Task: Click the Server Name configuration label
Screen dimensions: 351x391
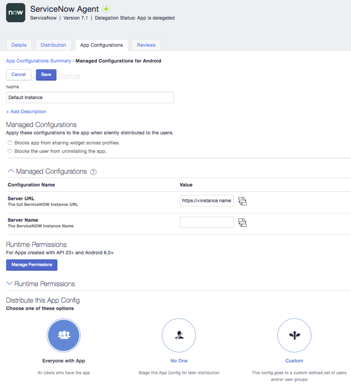Action: (x=23, y=220)
